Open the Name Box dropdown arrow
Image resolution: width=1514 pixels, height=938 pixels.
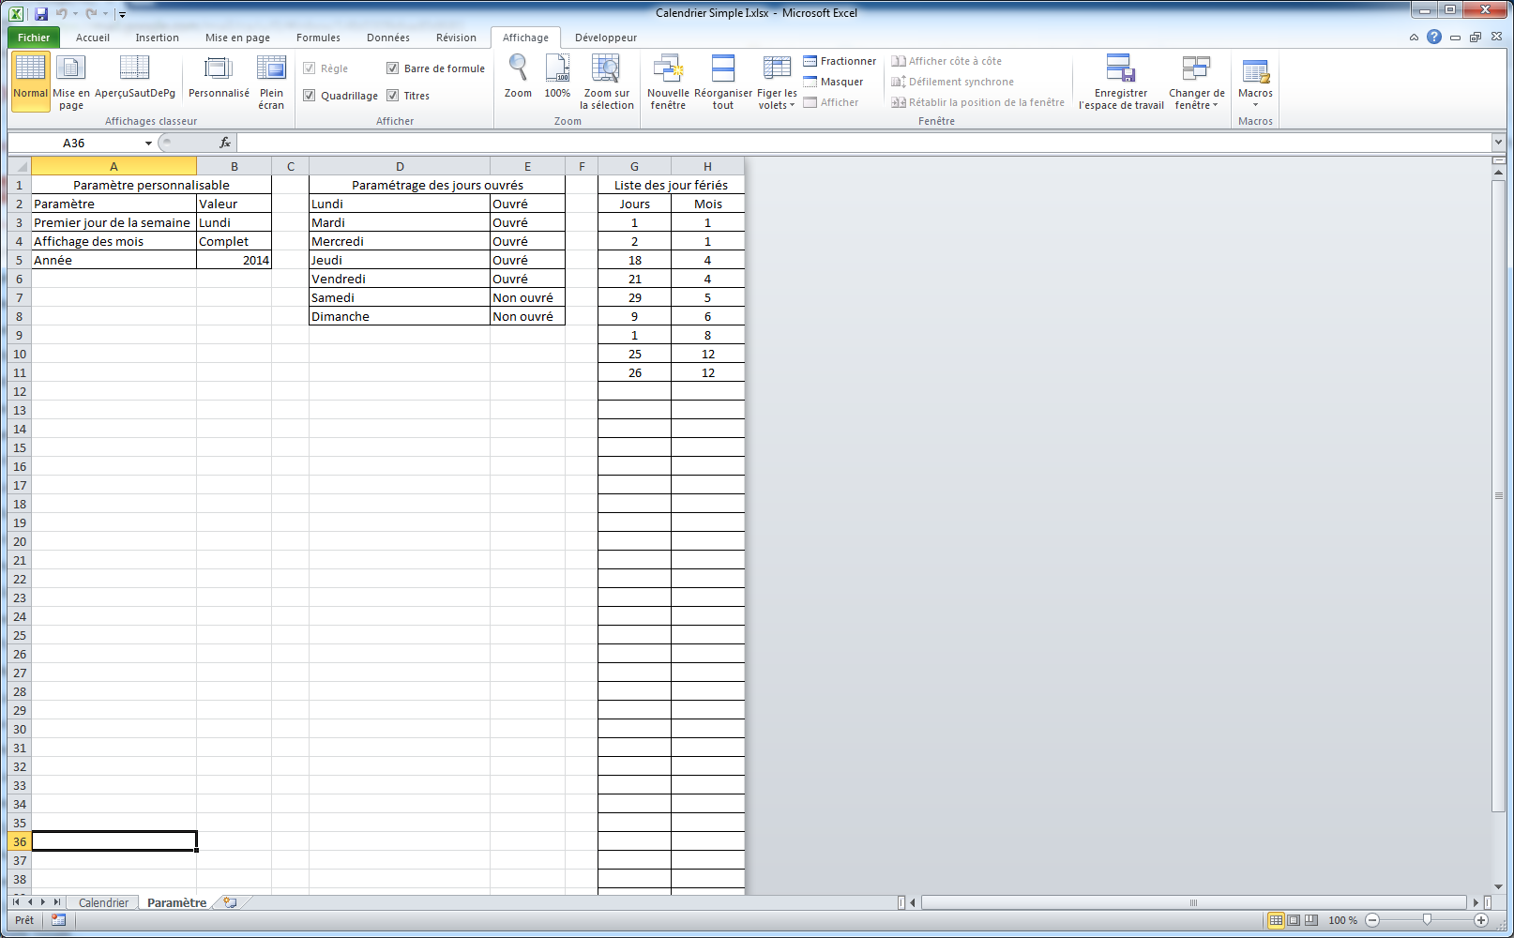148,144
